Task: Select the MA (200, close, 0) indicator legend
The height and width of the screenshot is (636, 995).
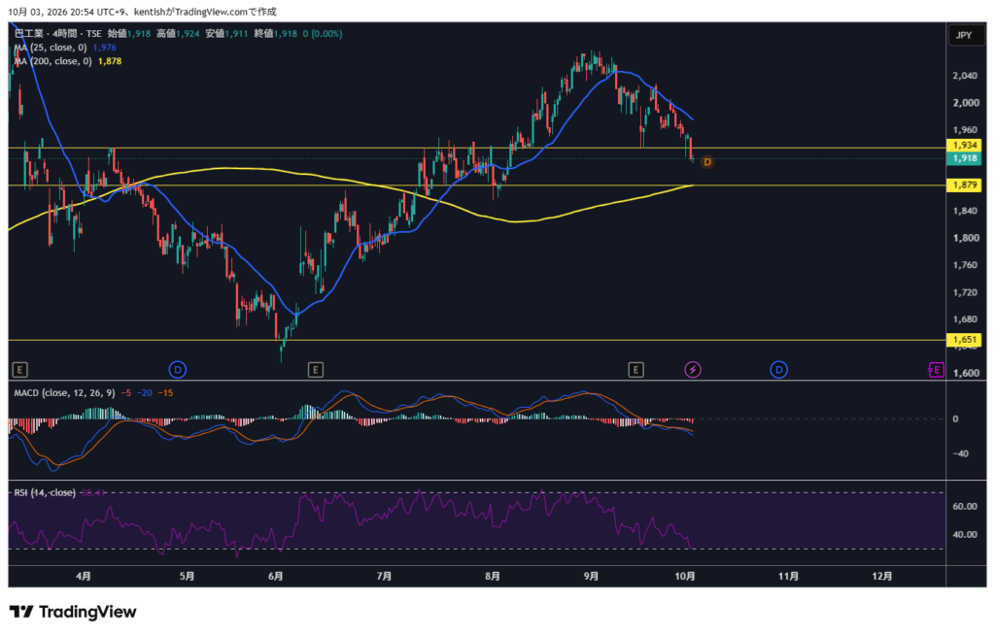Action: pos(53,61)
